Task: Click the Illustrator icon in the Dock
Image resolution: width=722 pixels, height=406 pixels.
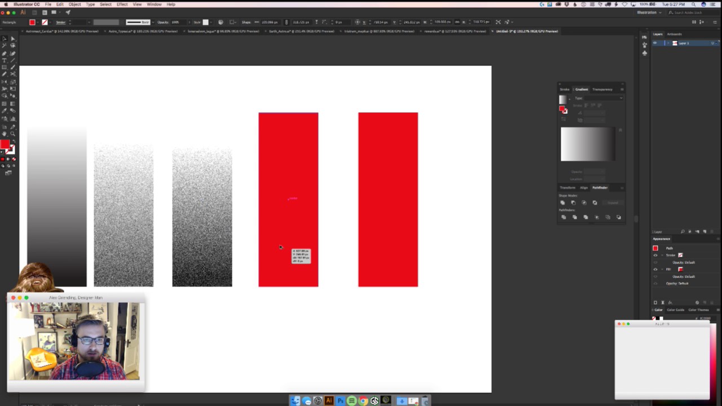Action: [329, 401]
